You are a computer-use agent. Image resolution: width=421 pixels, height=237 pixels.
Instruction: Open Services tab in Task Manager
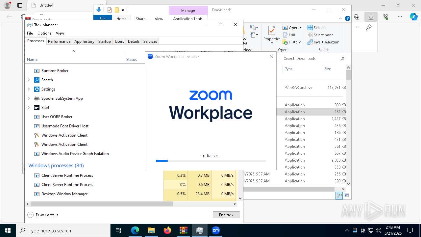coord(150,41)
